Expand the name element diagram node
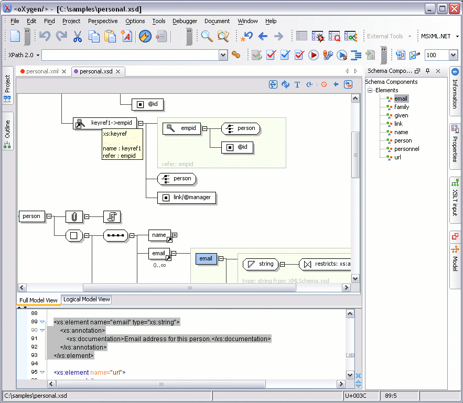The image size is (463, 403). 175,235
